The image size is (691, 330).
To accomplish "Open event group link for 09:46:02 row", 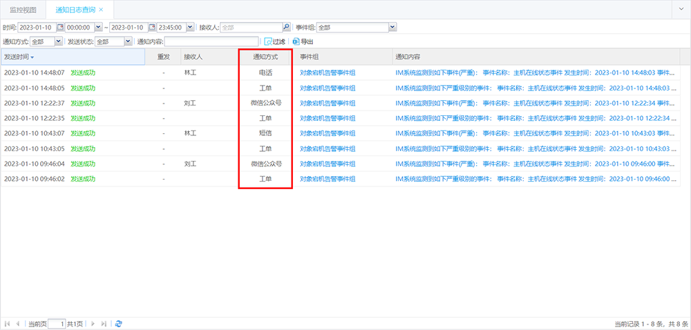I will [x=328, y=179].
